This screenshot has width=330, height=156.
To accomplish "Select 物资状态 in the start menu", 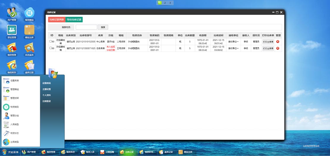I will (x=21, y=133).
